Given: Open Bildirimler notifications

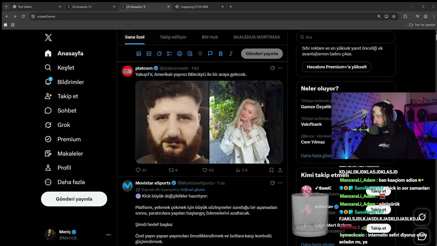Looking at the screenshot, I should [x=64, y=82].
